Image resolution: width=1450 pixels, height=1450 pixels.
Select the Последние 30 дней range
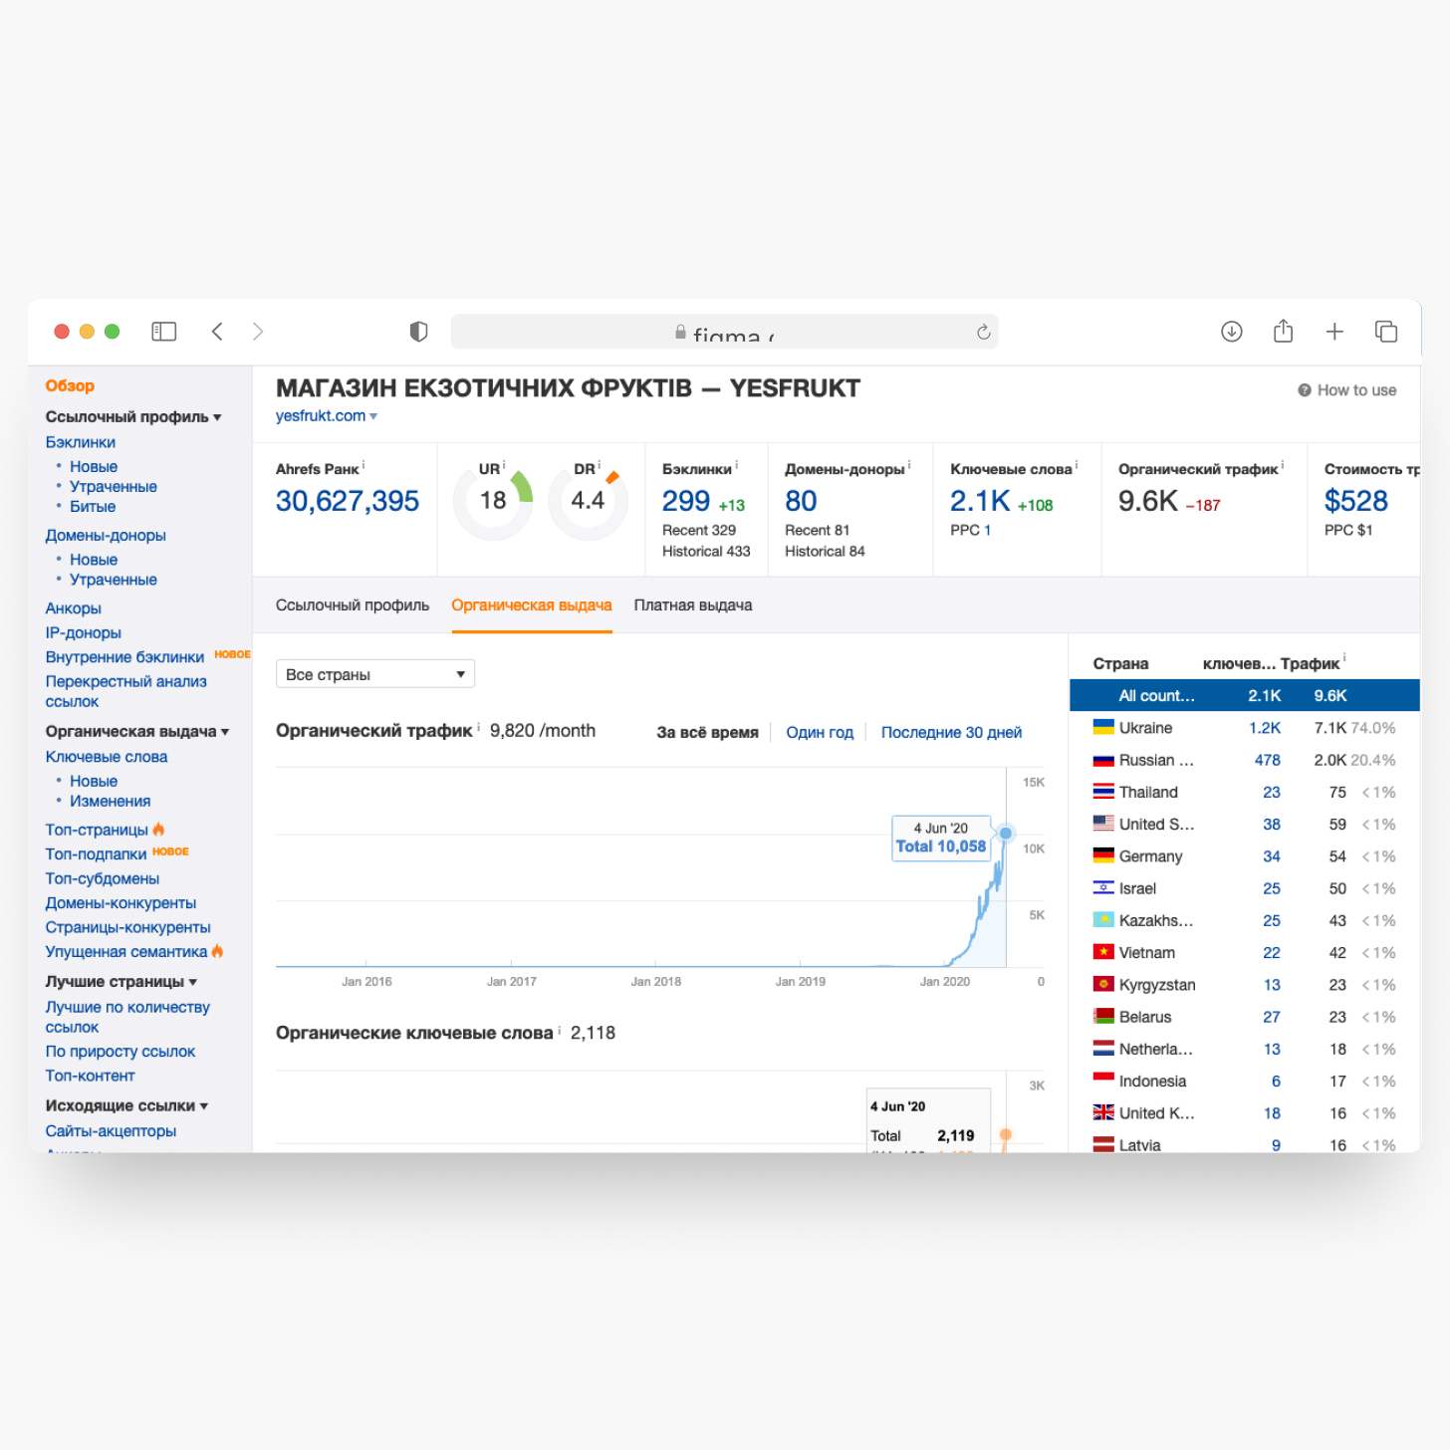(950, 732)
